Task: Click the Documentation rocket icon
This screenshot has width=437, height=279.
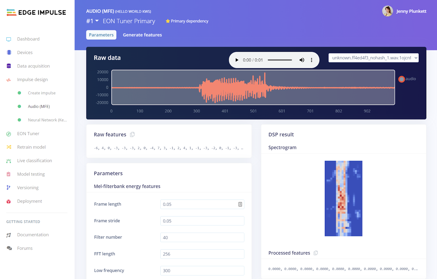Action: [x=9, y=235]
